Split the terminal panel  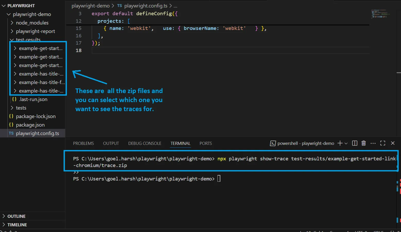point(355,143)
